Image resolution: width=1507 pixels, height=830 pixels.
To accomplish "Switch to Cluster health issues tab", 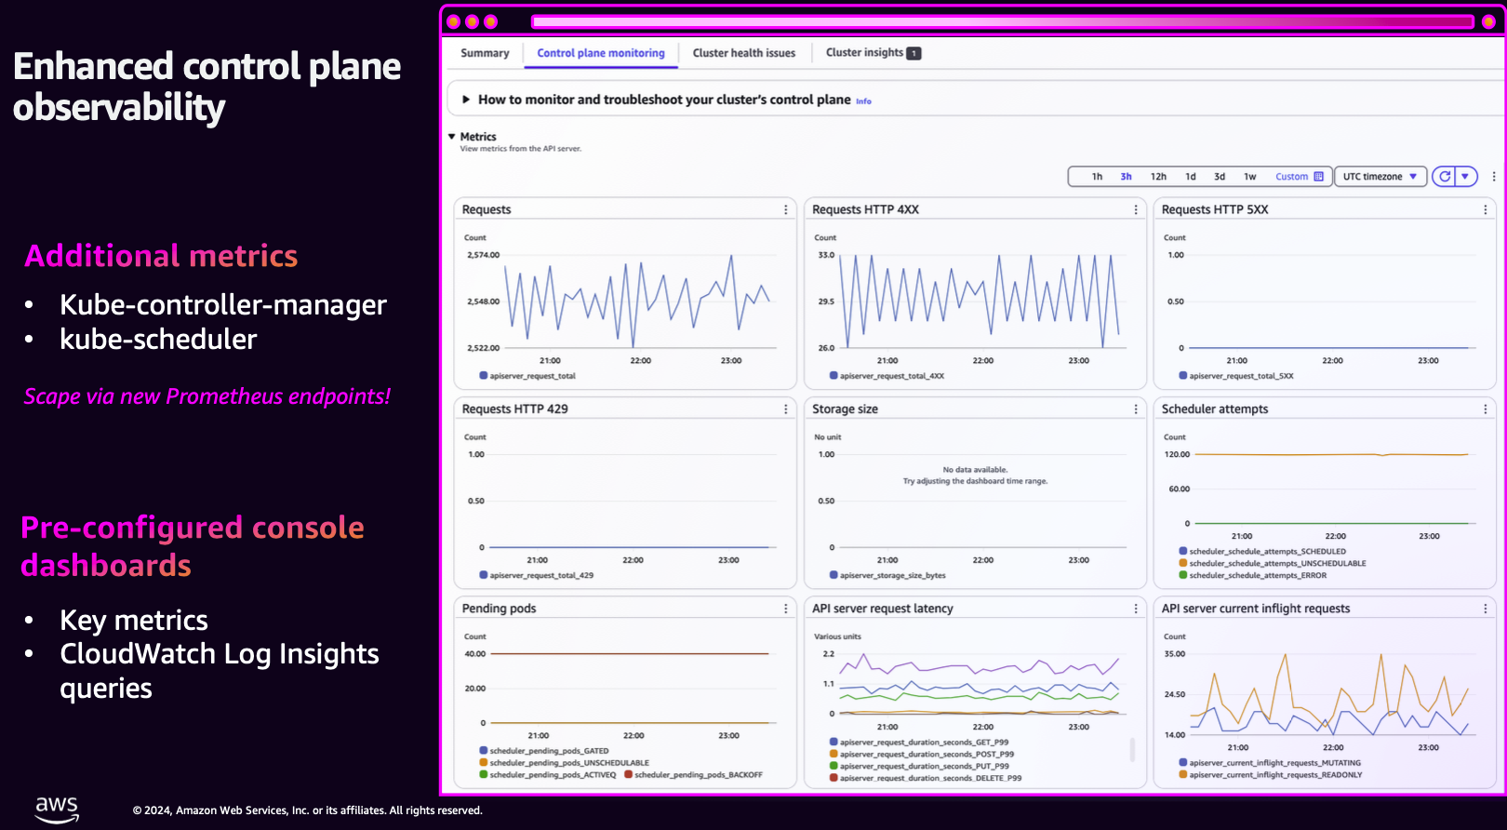I will pos(744,53).
